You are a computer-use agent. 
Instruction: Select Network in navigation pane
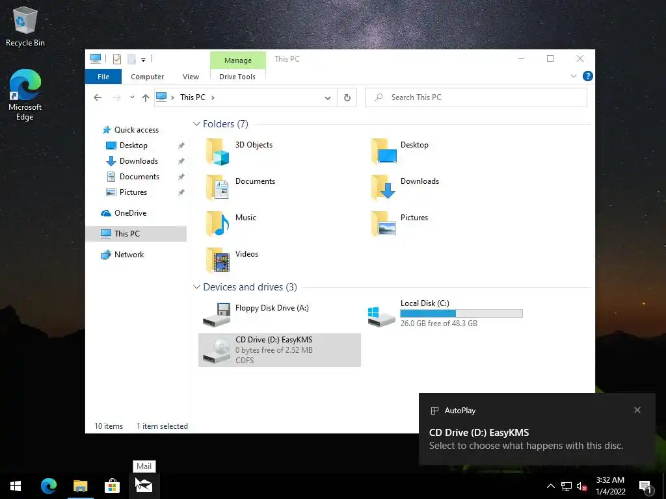(129, 255)
